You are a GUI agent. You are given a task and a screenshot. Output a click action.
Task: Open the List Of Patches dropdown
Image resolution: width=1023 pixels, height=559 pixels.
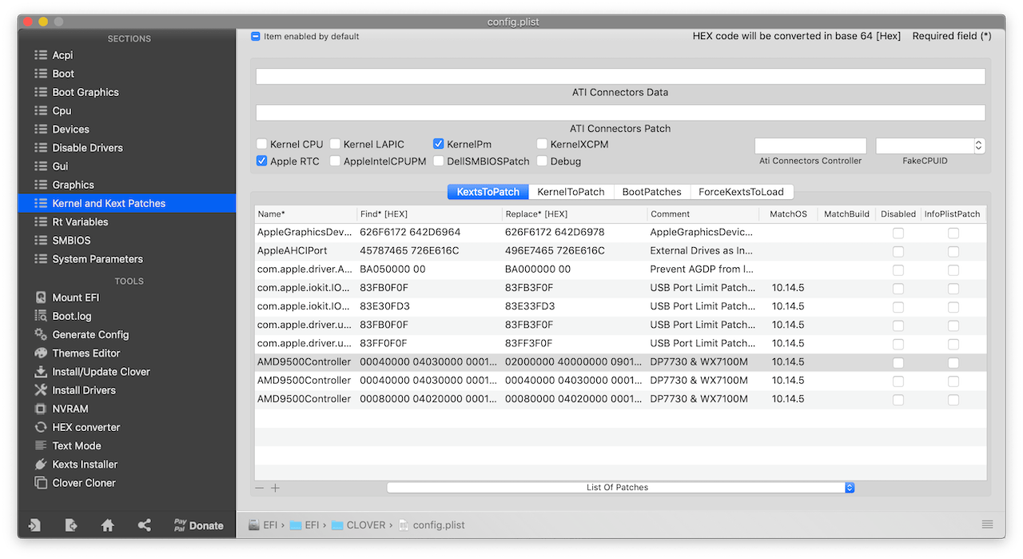[621, 487]
